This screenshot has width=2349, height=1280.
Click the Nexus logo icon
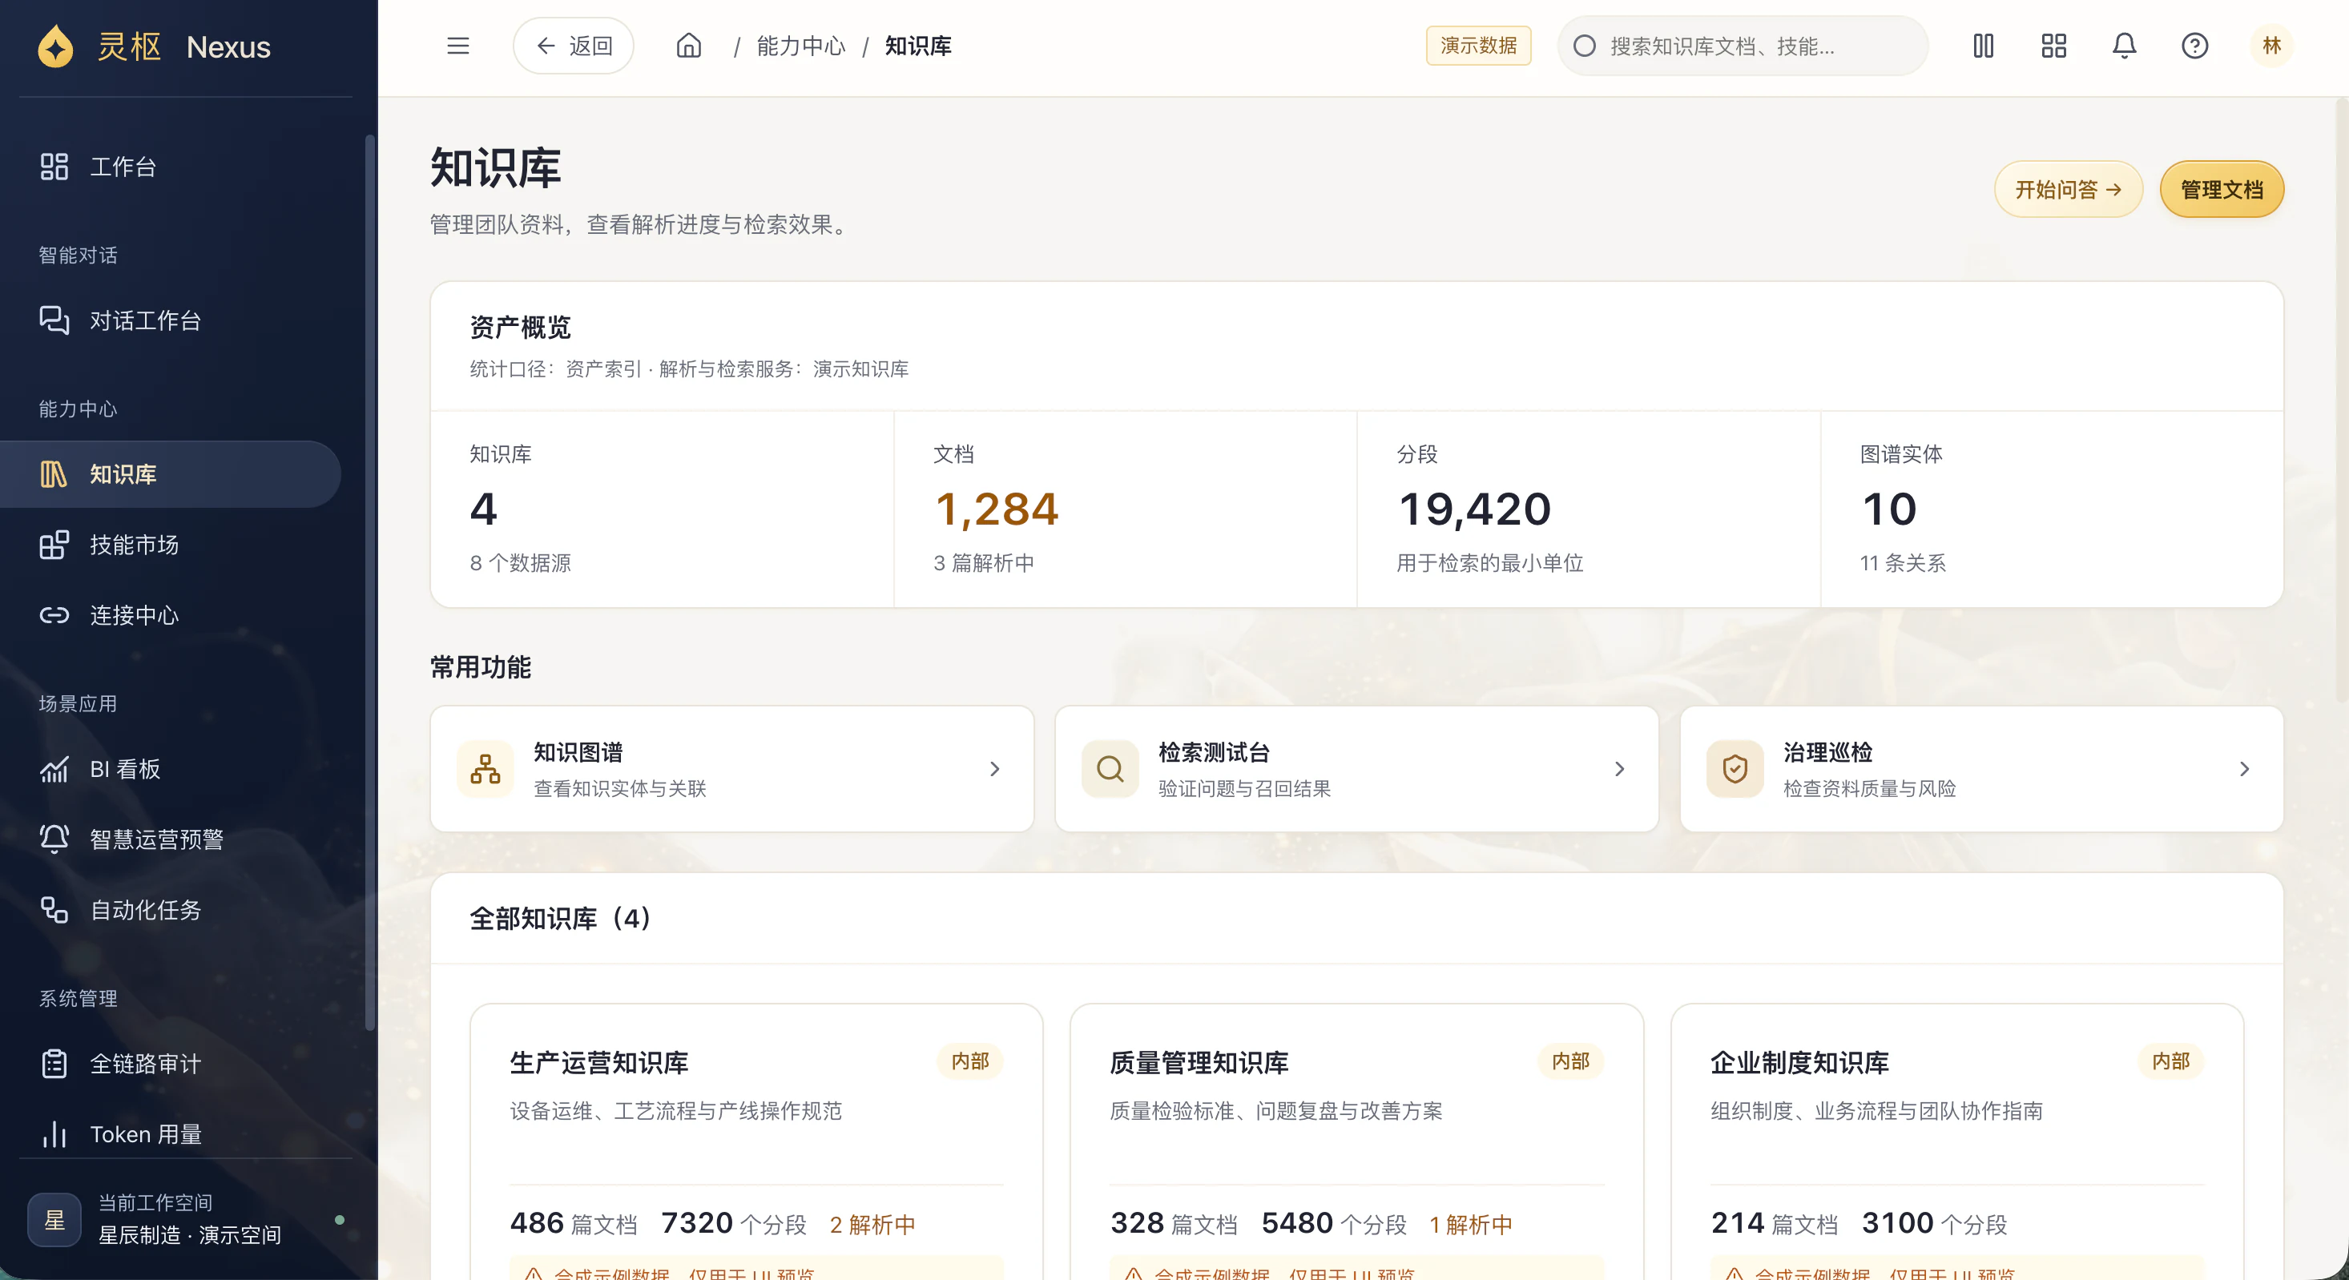55,46
